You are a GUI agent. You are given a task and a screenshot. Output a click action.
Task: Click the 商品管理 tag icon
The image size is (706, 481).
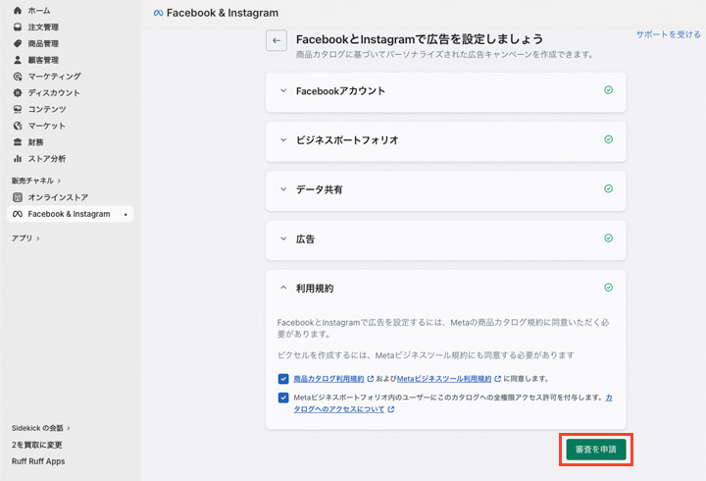tap(18, 43)
